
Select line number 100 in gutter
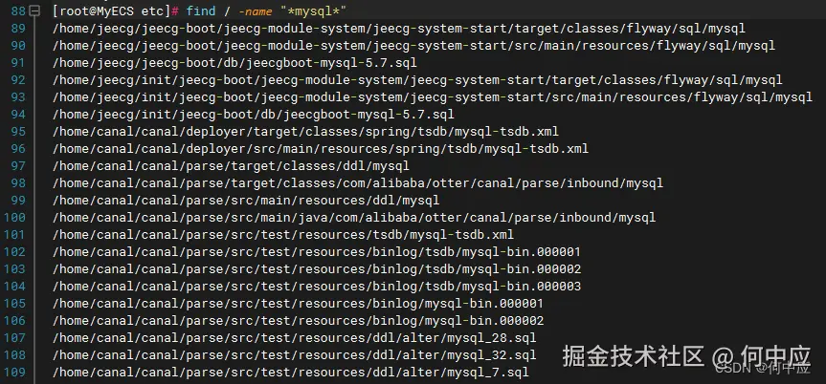(x=14, y=217)
